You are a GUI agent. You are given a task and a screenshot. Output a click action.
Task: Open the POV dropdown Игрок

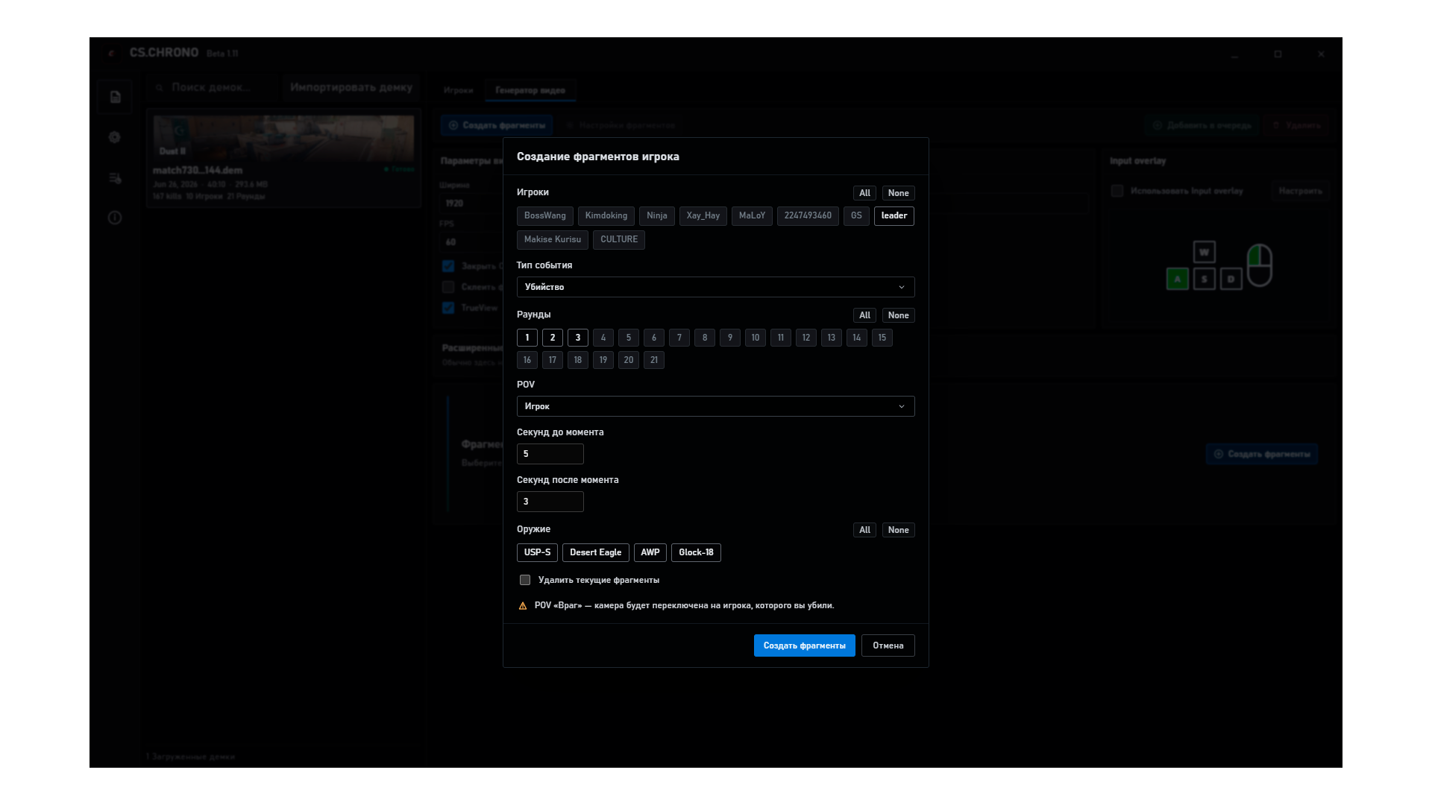(x=715, y=406)
